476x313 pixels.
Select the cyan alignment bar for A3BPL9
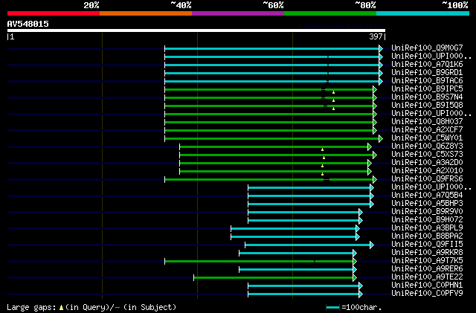[x=295, y=229]
